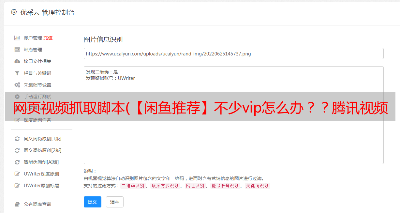Click the 关键词识别 tag
This screenshot has width=400, height=213.
258,186
